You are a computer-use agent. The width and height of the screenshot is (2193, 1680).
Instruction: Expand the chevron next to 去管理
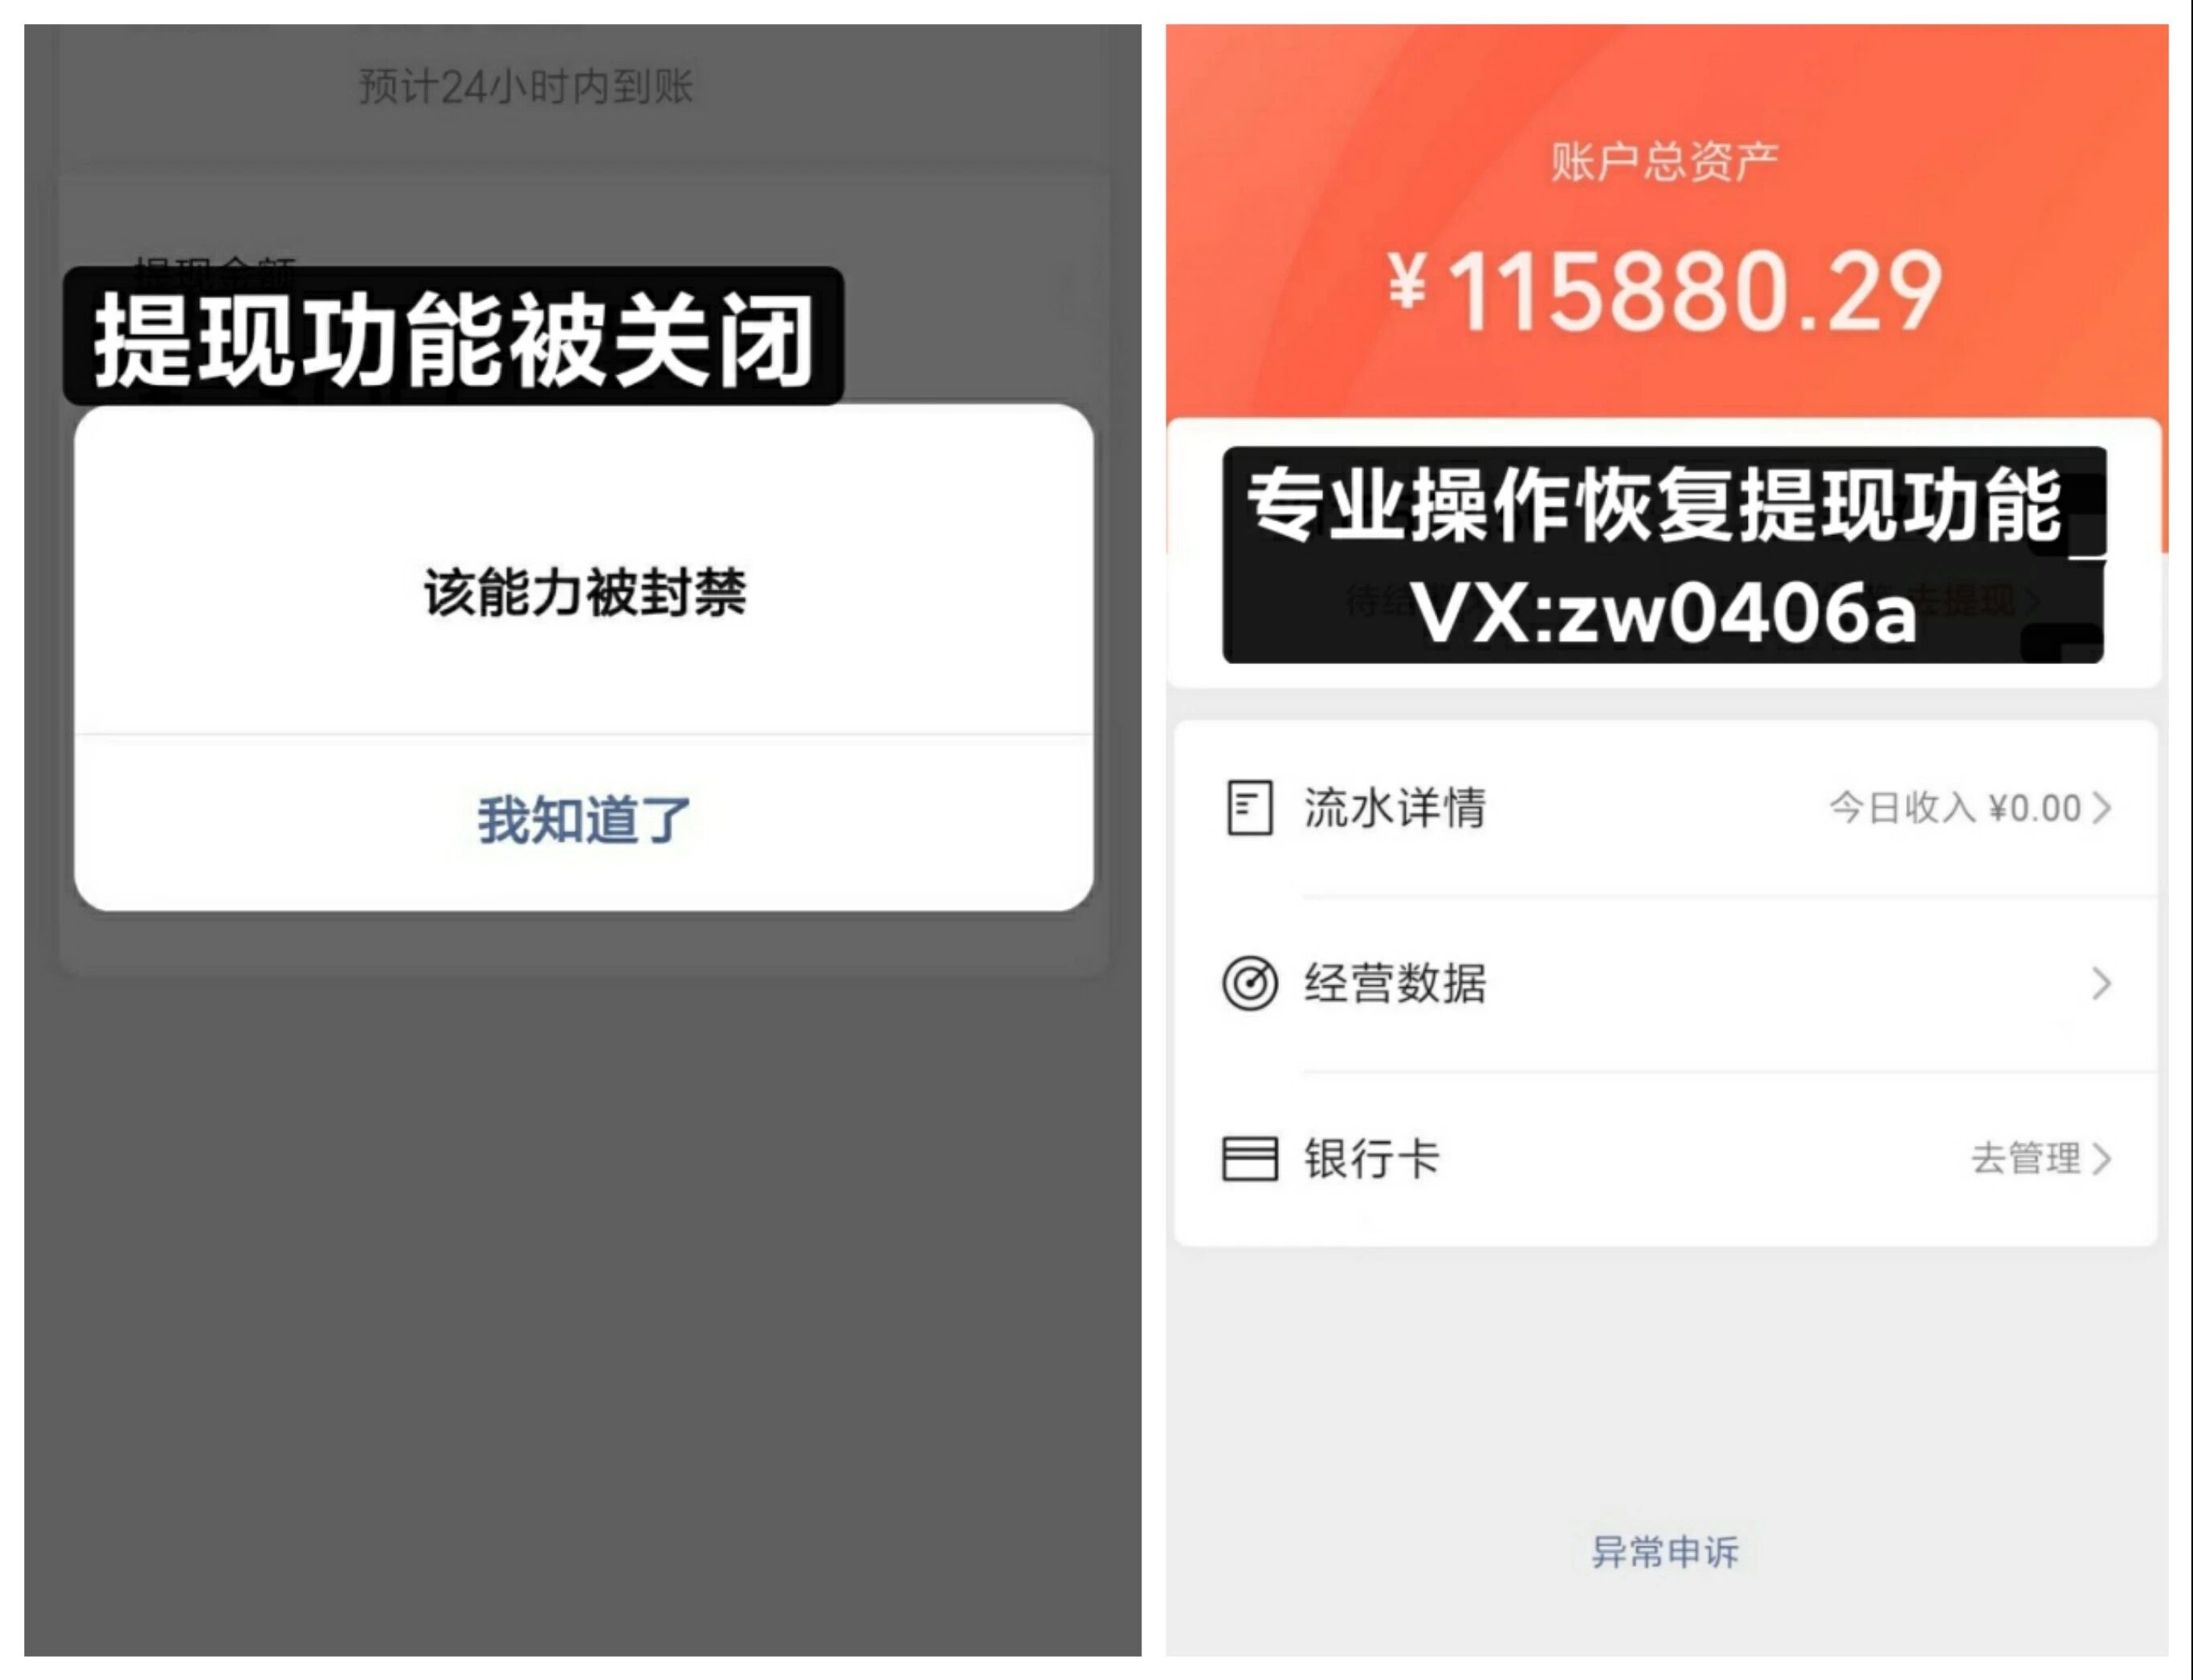(x=2102, y=1159)
